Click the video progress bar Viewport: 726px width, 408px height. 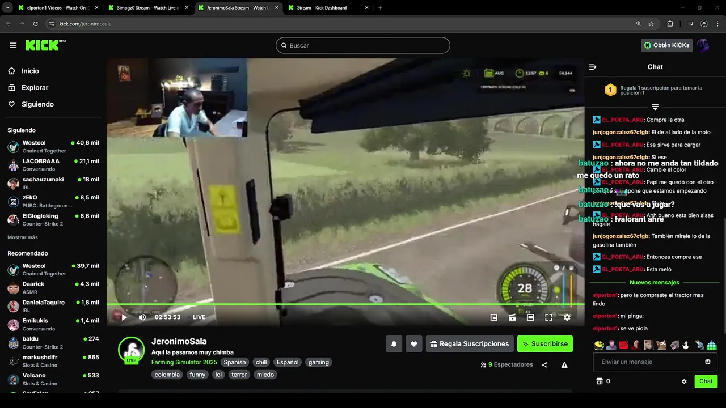(345, 304)
